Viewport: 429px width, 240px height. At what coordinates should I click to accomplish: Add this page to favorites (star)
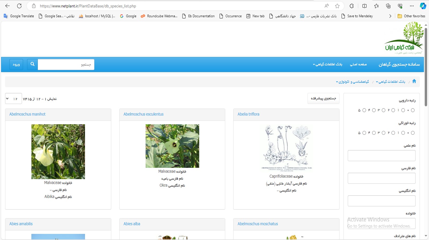pyautogui.click(x=337, y=6)
